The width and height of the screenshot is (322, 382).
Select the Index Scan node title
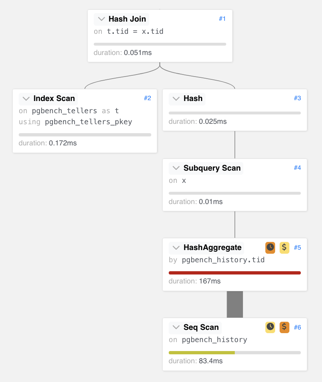[x=54, y=99]
